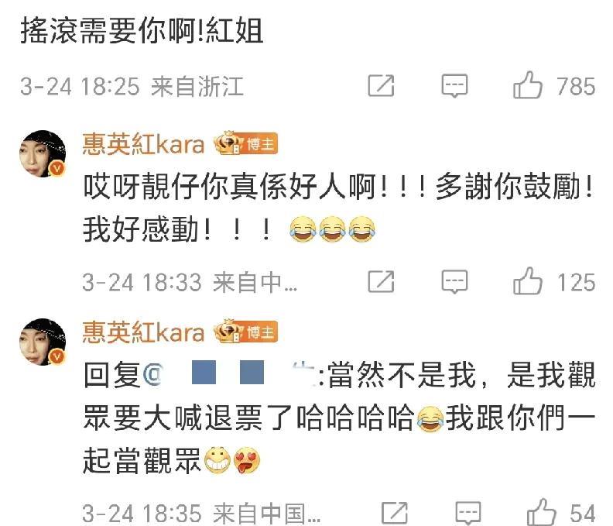Image resolution: width=613 pixels, height=526 pixels.
Task: Tap the 博主 crown badge on second reply
Action: (246, 332)
